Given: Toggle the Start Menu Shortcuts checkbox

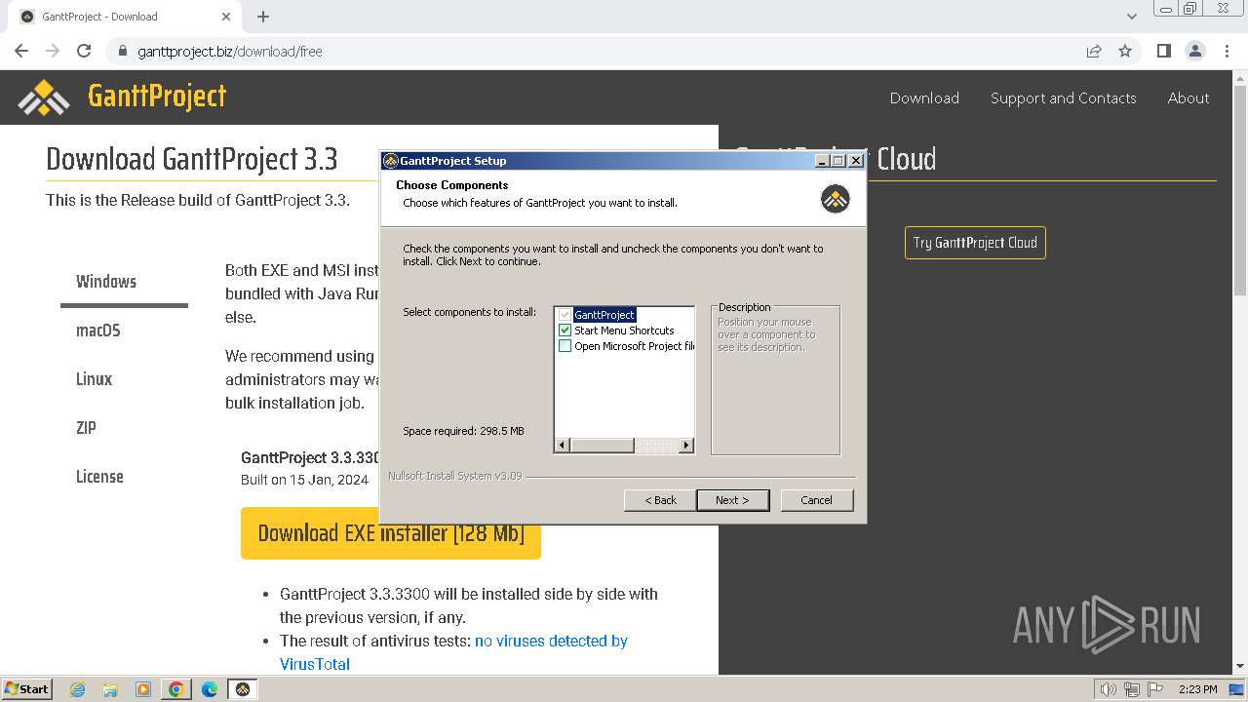Looking at the screenshot, I should (x=565, y=331).
